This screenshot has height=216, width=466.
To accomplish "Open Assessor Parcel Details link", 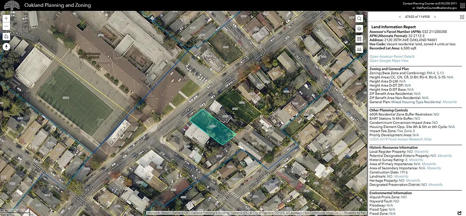I will 392,56.
